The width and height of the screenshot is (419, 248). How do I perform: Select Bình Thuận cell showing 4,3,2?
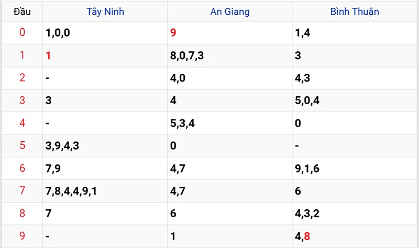click(307, 213)
